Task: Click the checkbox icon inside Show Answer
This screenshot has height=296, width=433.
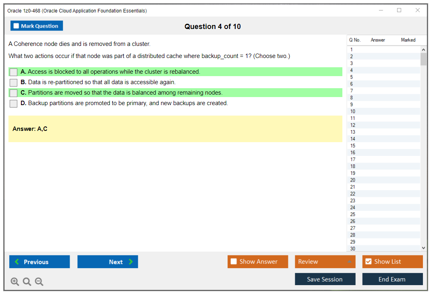Action: (234, 261)
